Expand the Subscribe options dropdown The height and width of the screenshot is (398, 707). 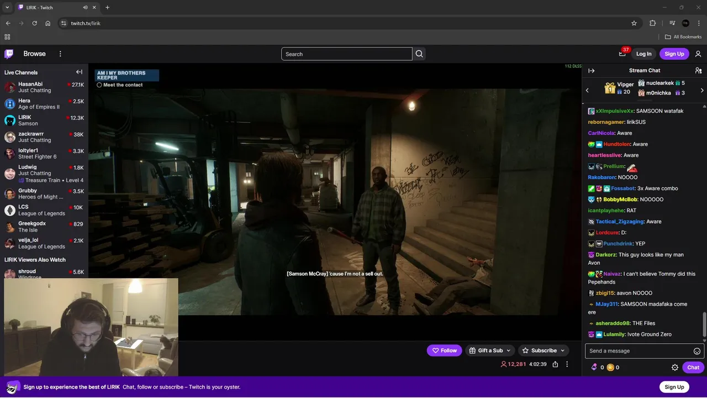click(562, 350)
